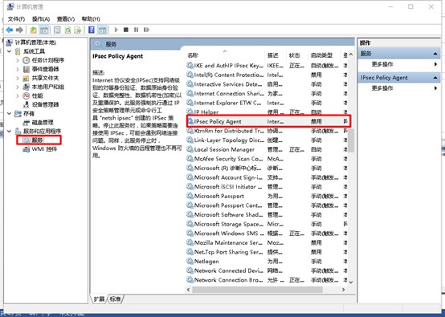
Task: Select 计算机管理(本地) root node
Action: [x=35, y=43]
